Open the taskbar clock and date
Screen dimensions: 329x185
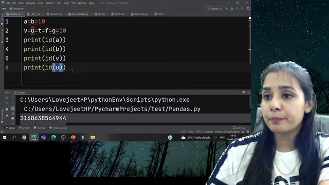coord(233,138)
